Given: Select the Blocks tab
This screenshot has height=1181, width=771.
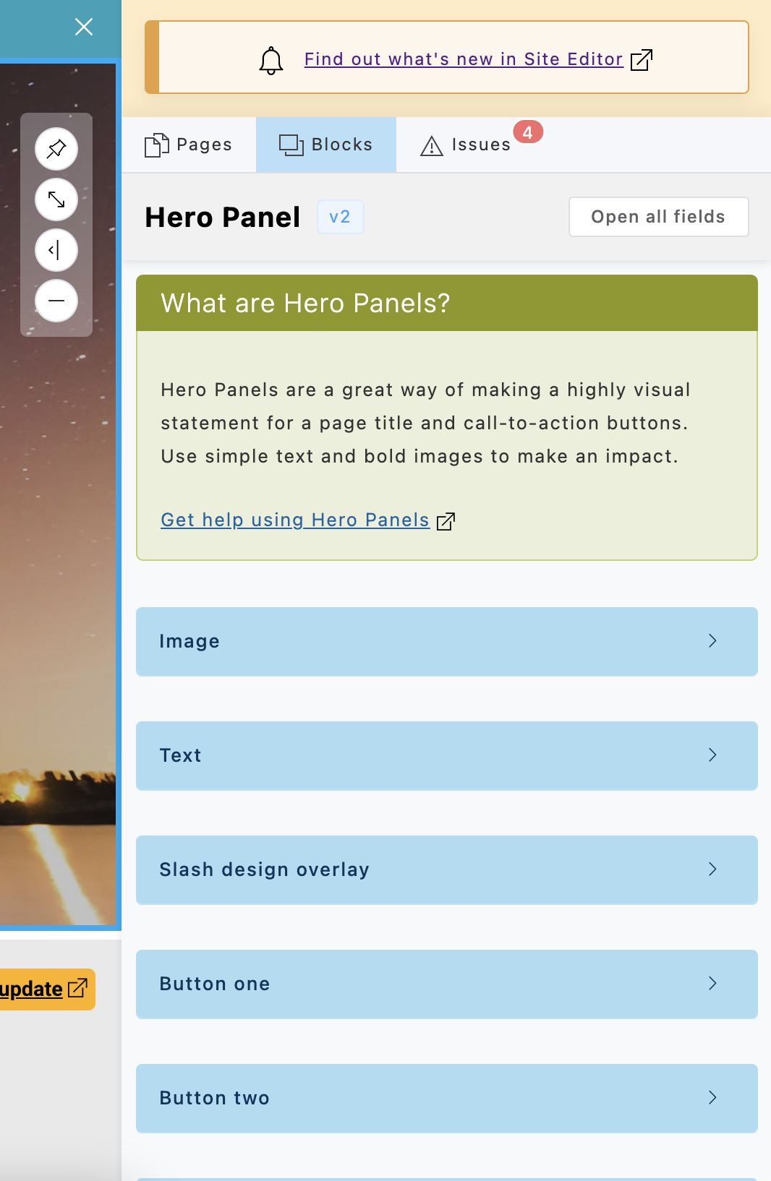Looking at the screenshot, I should coord(326,145).
